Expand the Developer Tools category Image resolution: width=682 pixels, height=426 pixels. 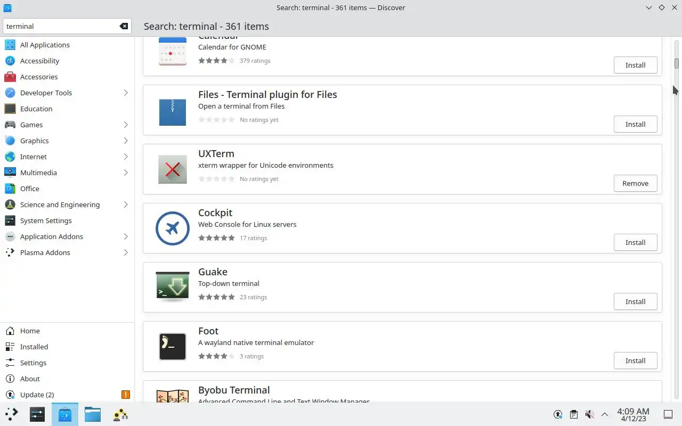(126, 93)
